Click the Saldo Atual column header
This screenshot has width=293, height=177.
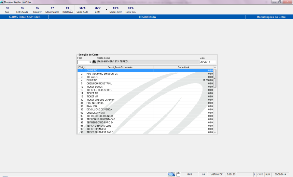point(183,67)
